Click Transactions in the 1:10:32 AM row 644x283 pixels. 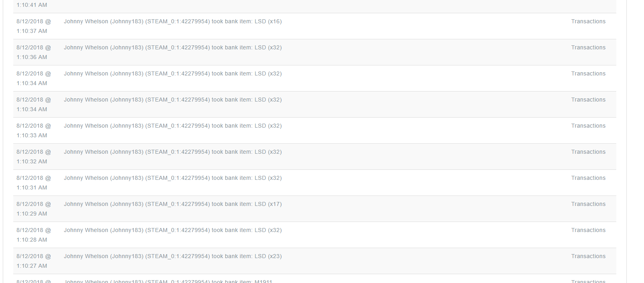pos(588,152)
